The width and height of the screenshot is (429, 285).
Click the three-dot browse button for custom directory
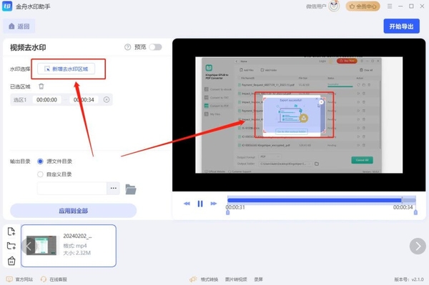[x=113, y=189]
